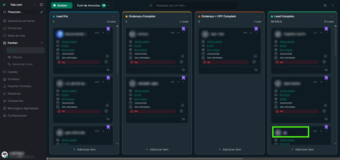Click the tags icon on card #18
This screenshot has width=340, height=160.
click(183, 70)
